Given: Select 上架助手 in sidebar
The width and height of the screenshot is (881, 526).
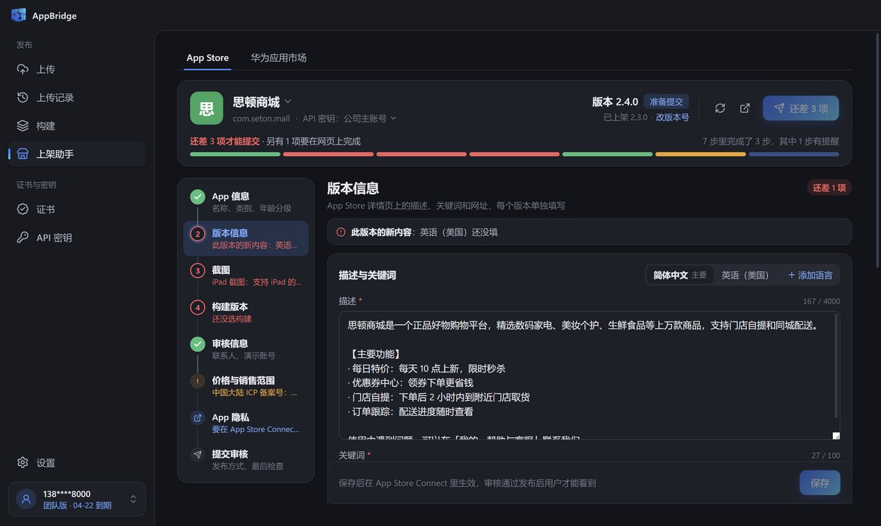Looking at the screenshot, I should tap(77, 154).
